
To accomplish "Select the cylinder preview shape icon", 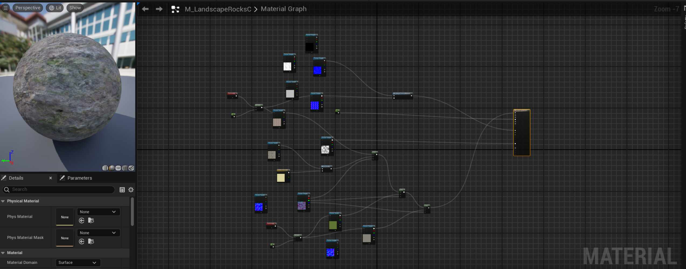I will tap(105, 168).
